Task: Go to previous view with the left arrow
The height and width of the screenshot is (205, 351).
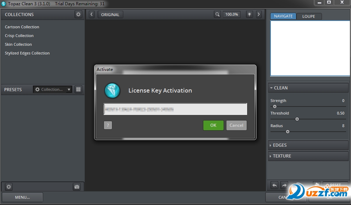Action: [92, 15]
